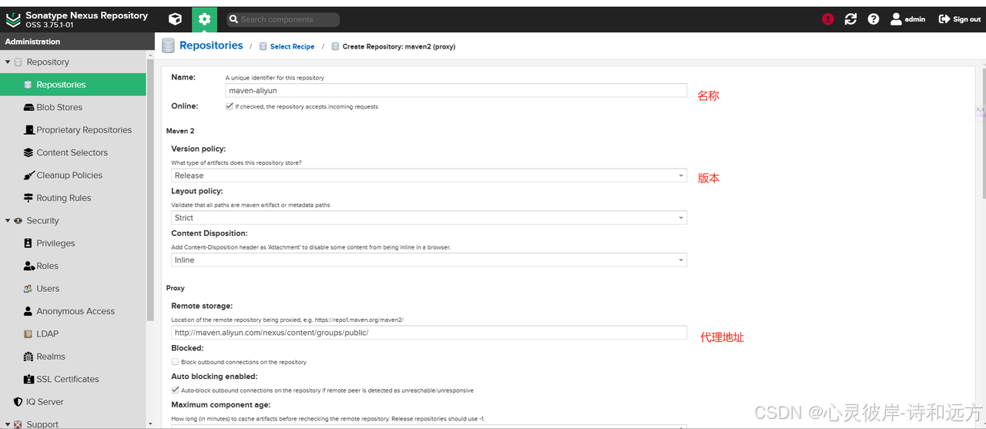The height and width of the screenshot is (429, 986).
Task: Click the Proprietary Repositories icon
Action: [x=29, y=130]
